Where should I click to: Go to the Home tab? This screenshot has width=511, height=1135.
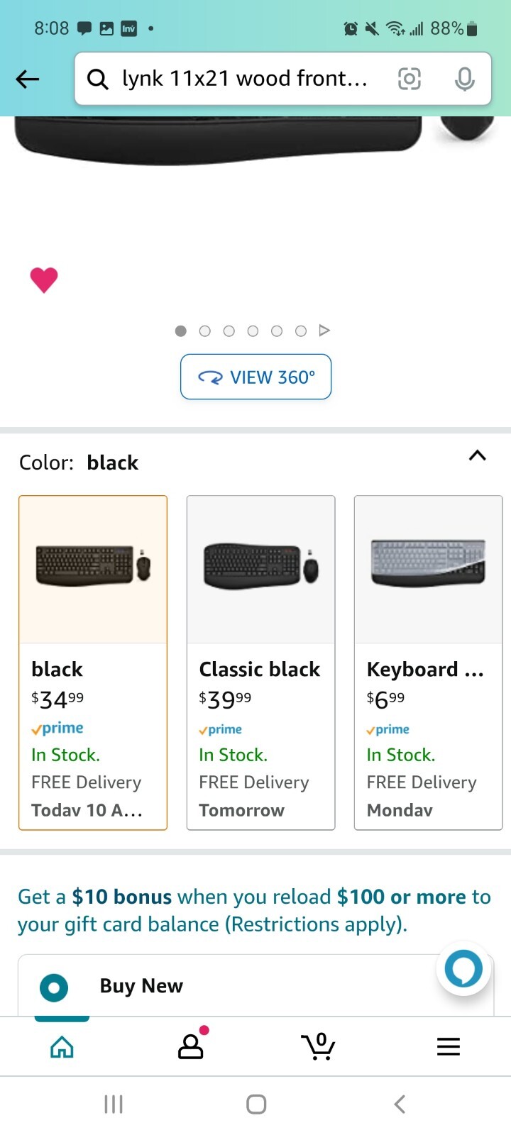[62, 1046]
